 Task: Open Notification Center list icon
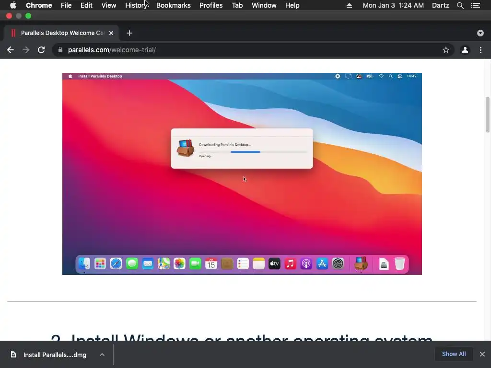pyautogui.click(x=475, y=5)
